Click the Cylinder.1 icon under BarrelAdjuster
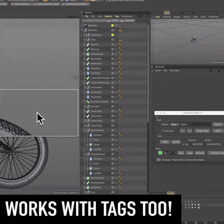The height and width of the screenshot is (224, 224). pyautogui.click(x=91, y=135)
